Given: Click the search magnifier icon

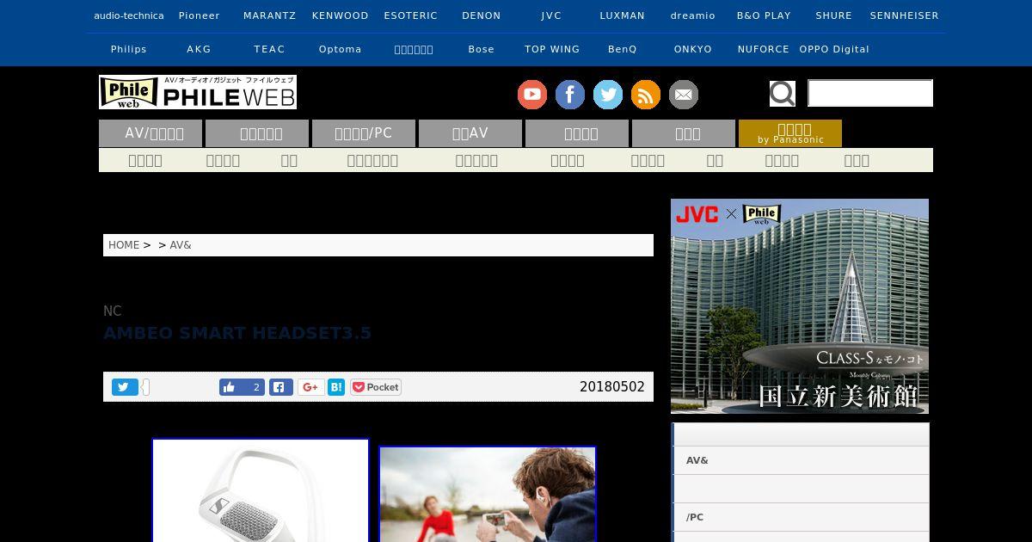Looking at the screenshot, I should coord(783,93).
